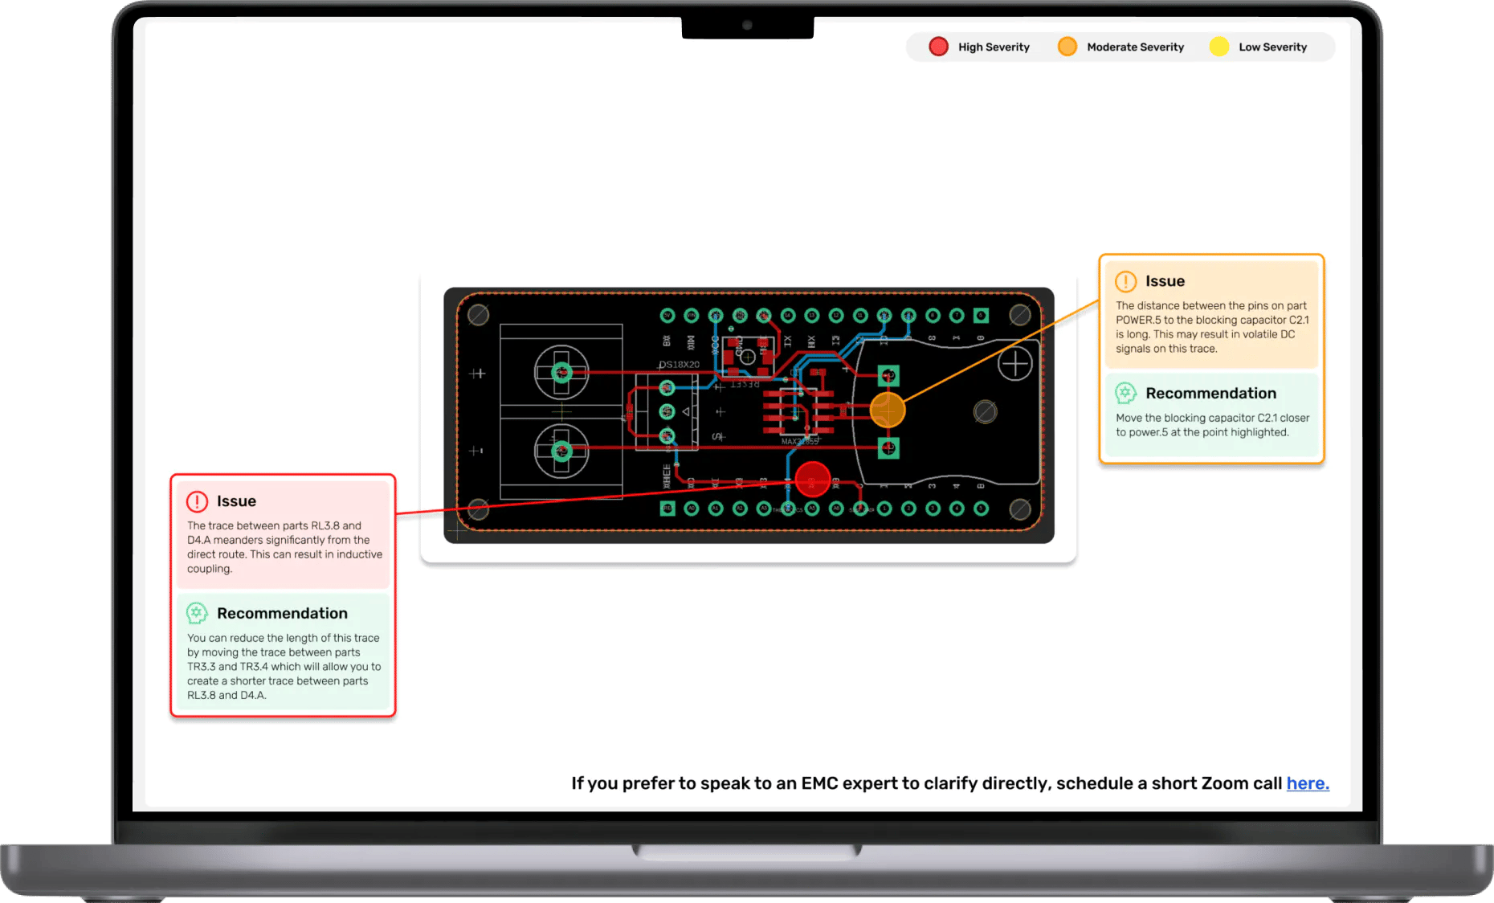Open the "here." Zoom call link

click(1307, 783)
